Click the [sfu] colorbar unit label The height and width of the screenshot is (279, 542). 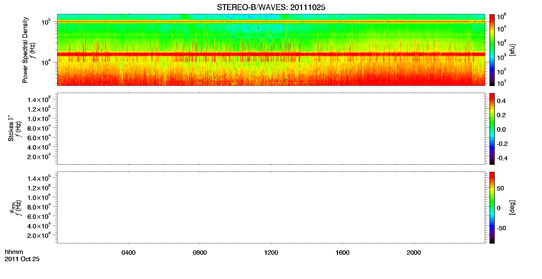512,50
